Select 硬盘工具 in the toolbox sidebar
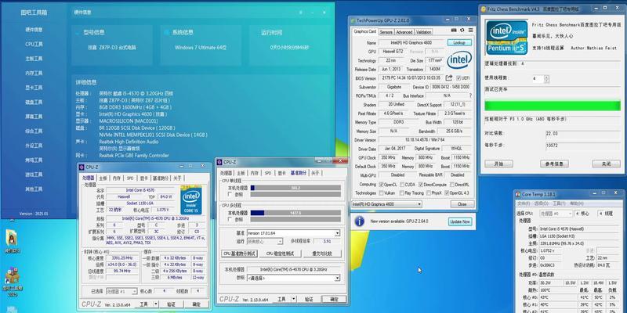Image resolution: width=627 pixels, height=313 pixels. point(34,103)
